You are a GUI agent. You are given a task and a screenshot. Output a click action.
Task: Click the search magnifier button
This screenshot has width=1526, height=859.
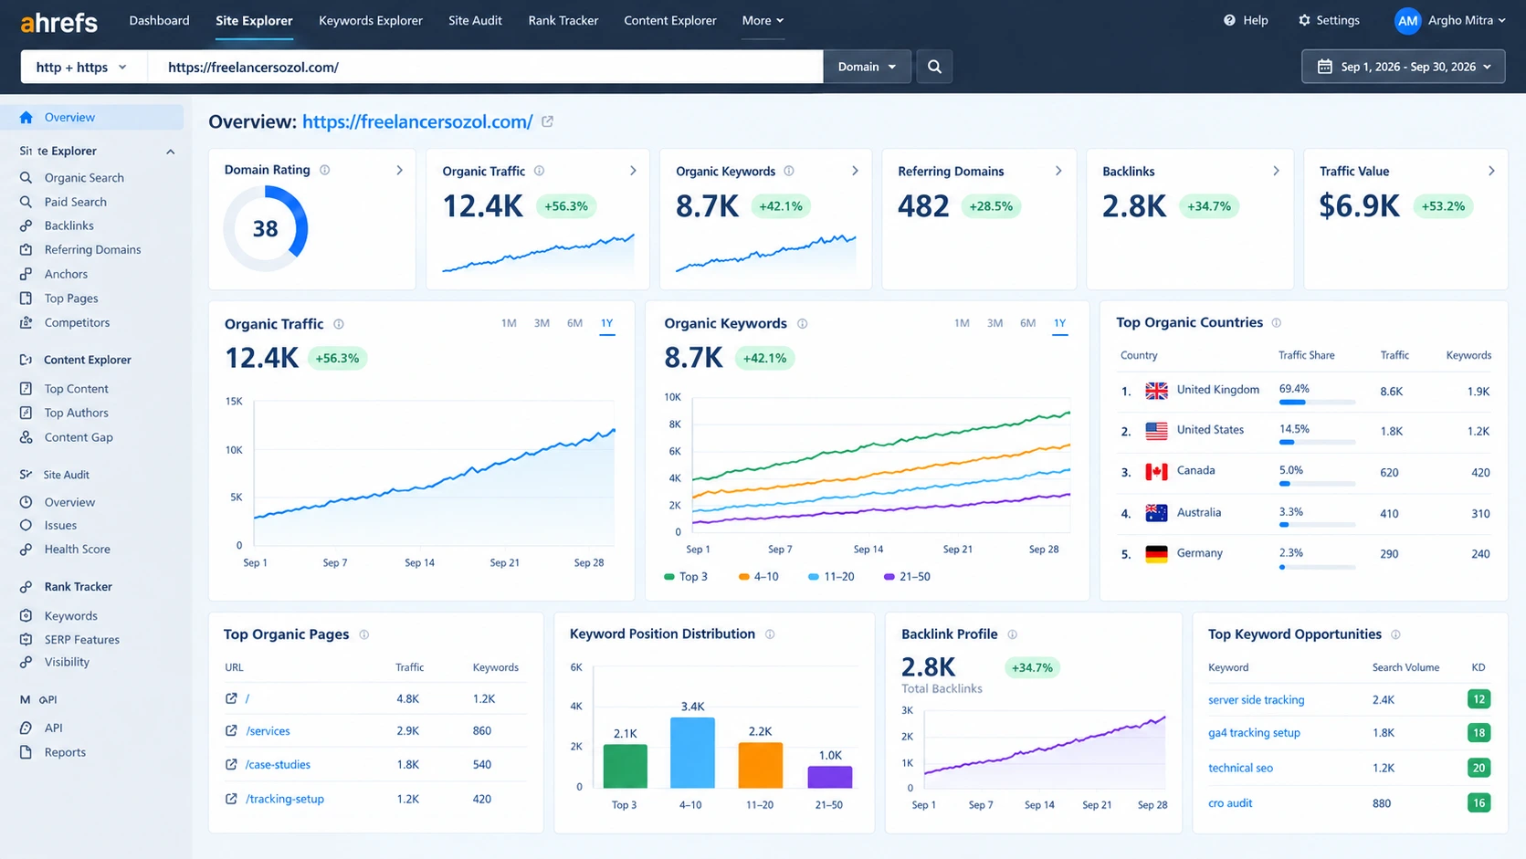(934, 67)
